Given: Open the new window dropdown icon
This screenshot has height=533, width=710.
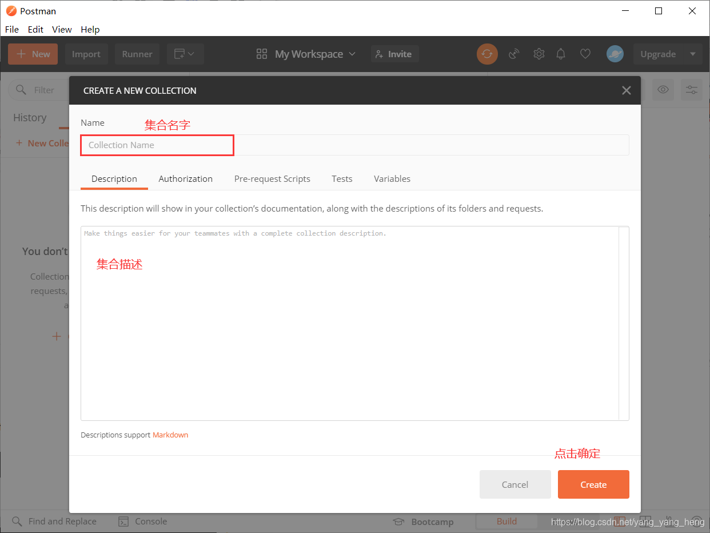Looking at the screenshot, I should point(185,54).
